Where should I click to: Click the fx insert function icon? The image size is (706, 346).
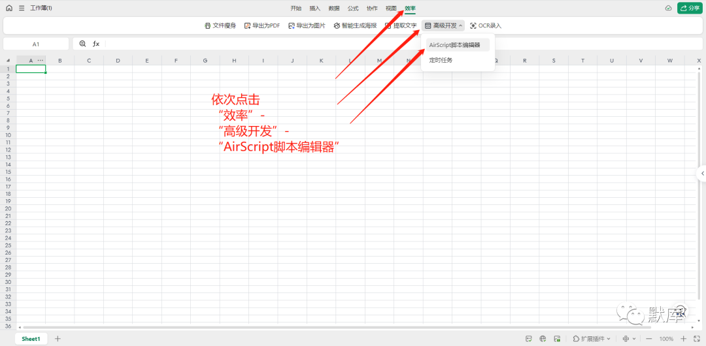(x=96, y=44)
